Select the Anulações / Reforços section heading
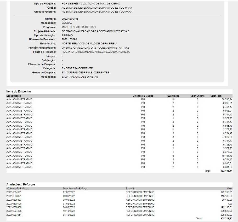The width and height of the screenshot is (238, 222). tap(21, 184)
